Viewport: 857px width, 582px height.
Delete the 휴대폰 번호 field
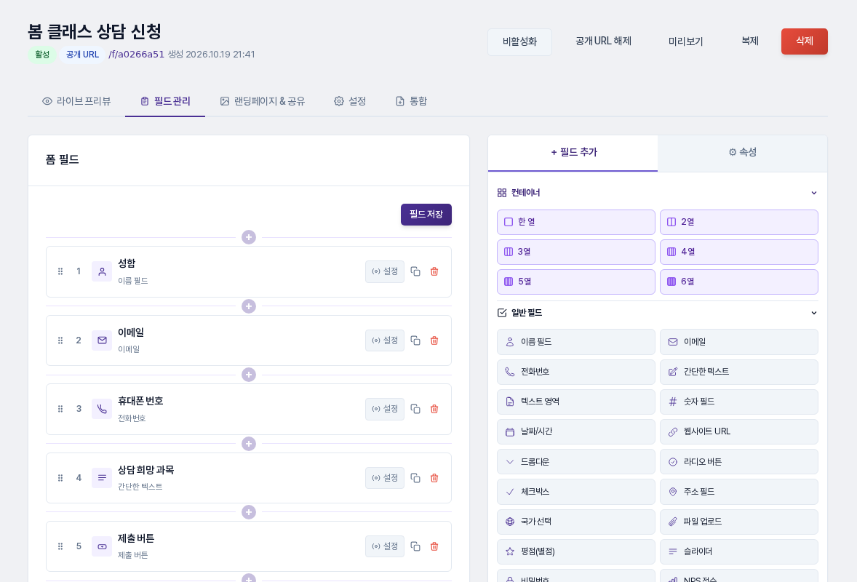[434, 409]
